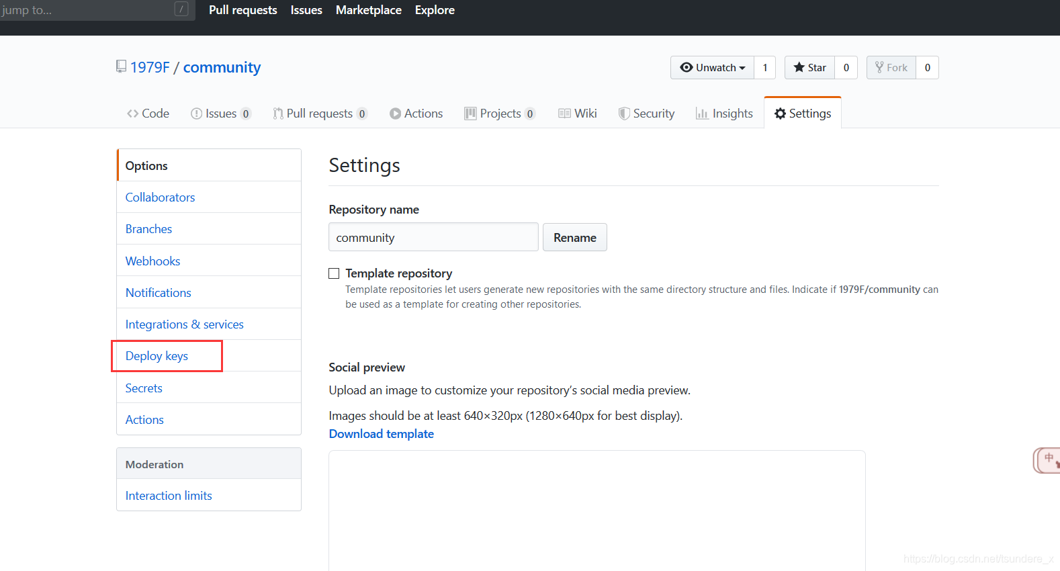The width and height of the screenshot is (1060, 571).
Task: Click the Rename button
Action: 575,237
